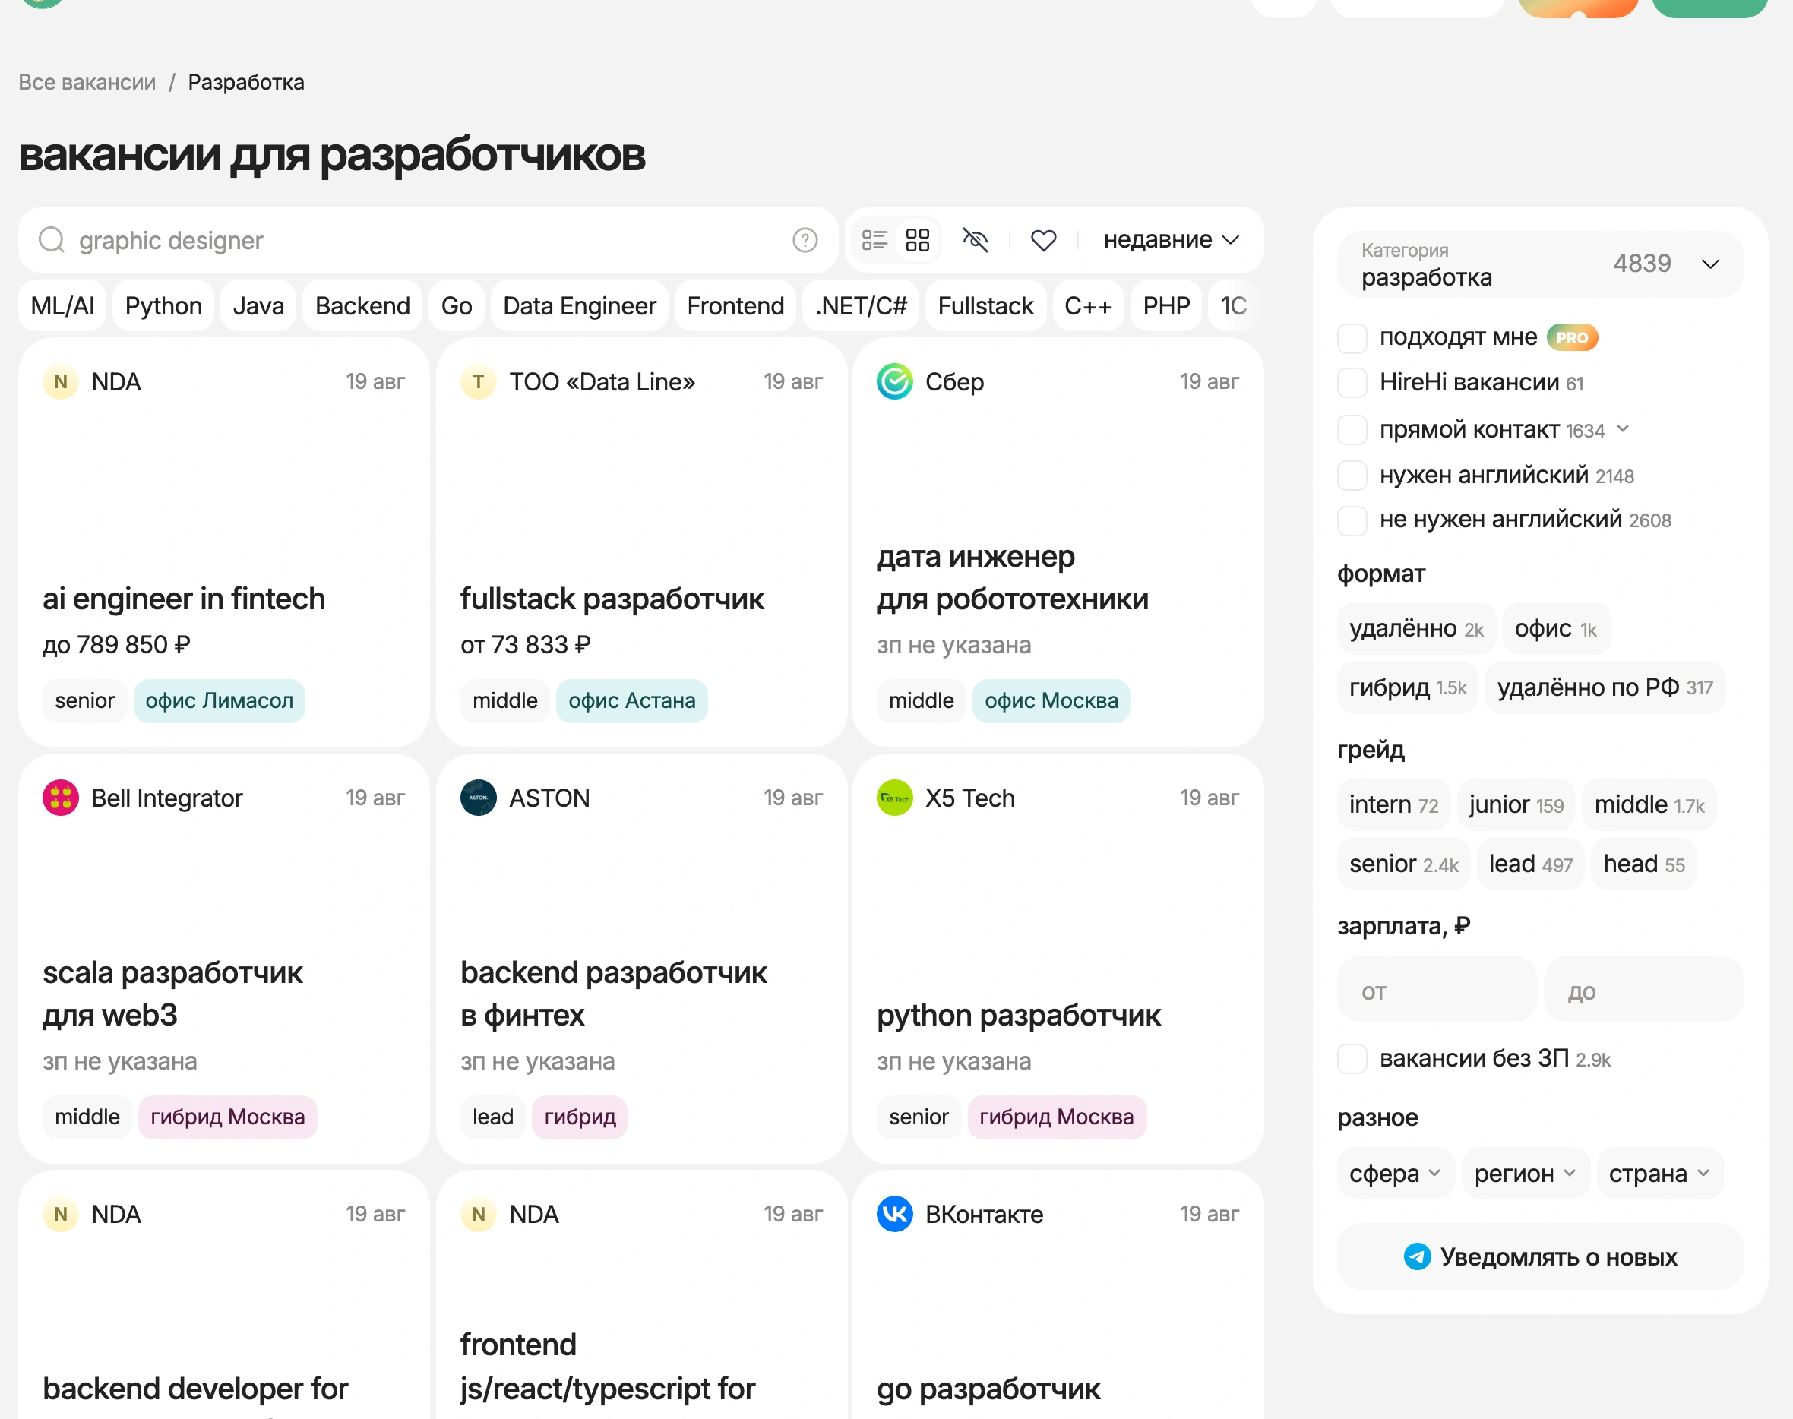1793x1419 pixels.
Task: Expand the Категория разработка dropdown
Action: click(x=1539, y=264)
